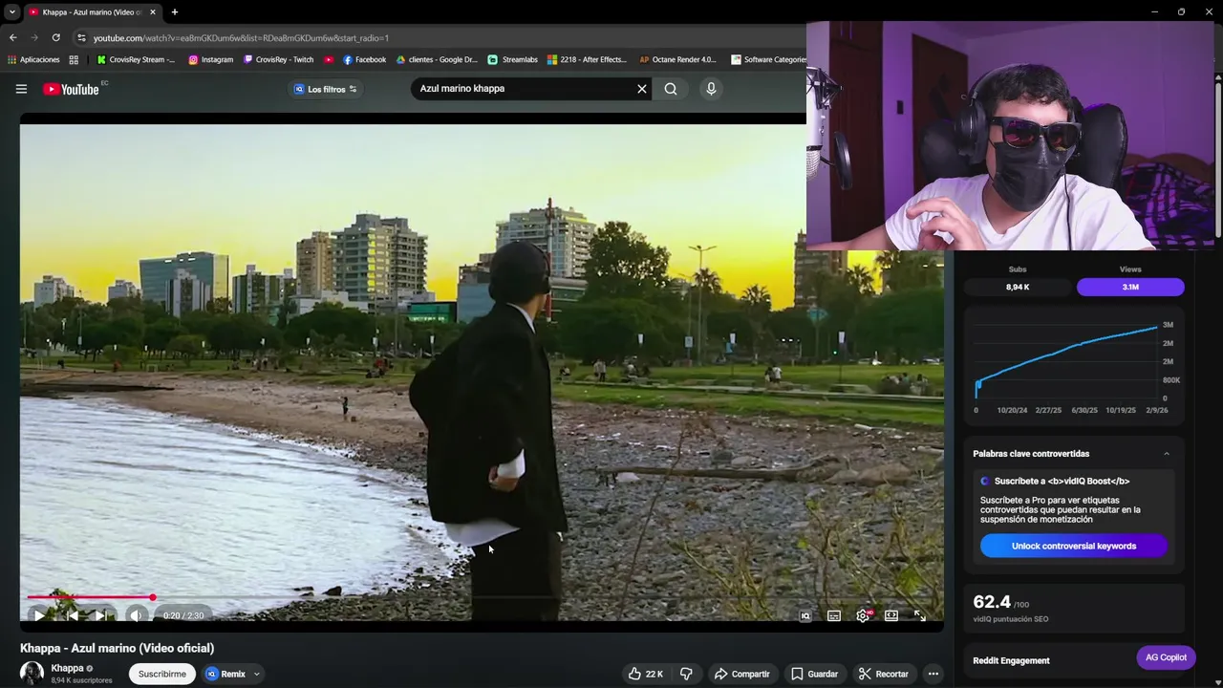Click the 62.4 vidIQ SEO score

(992, 602)
